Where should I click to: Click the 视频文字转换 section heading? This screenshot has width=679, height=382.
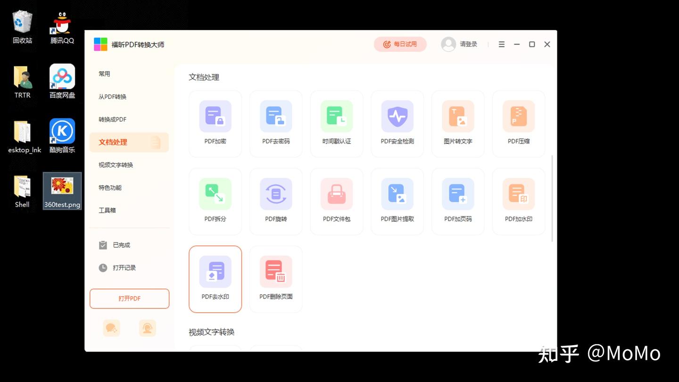[x=212, y=332]
